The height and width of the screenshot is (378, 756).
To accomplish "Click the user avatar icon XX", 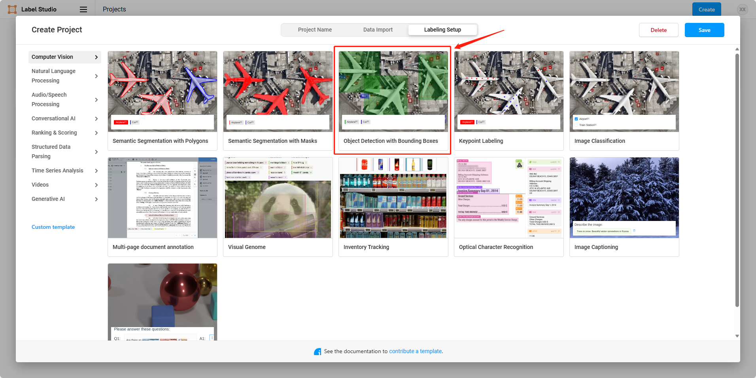I will point(742,9).
